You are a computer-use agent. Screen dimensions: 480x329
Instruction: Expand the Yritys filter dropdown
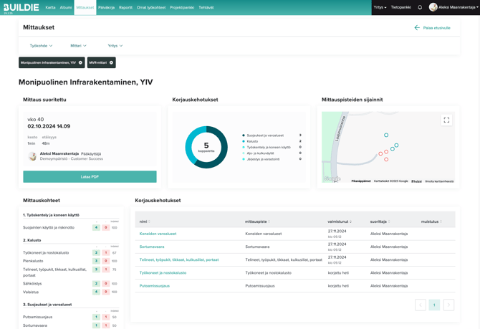coord(115,46)
